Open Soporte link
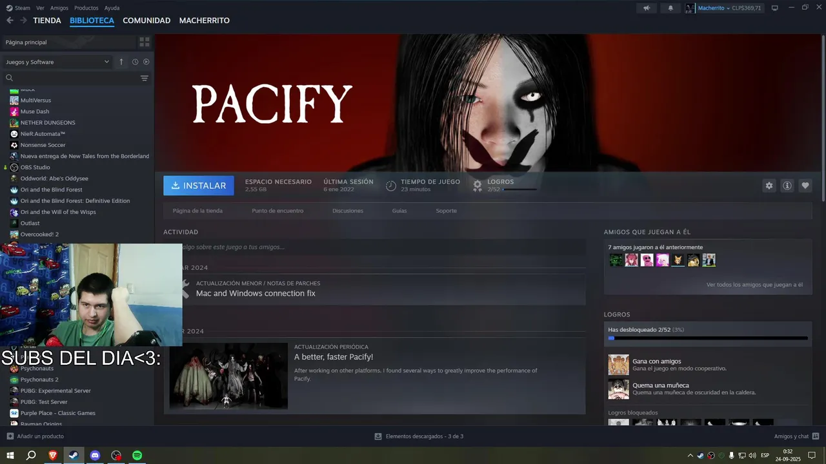The height and width of the screenshot is (464, 826). click(446, 211)
